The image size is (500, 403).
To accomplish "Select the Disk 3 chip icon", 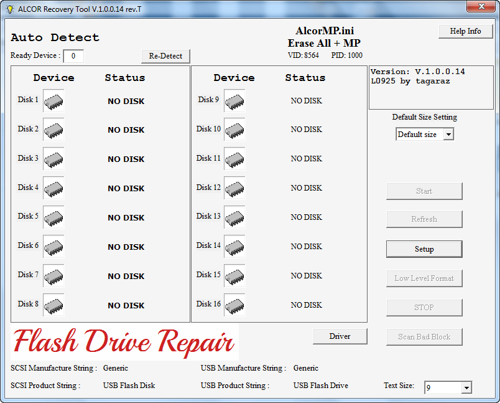I will point(53,158).
